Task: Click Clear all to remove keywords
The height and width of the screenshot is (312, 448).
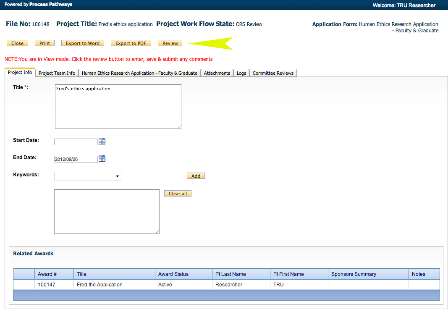Action: coord(178,194)
